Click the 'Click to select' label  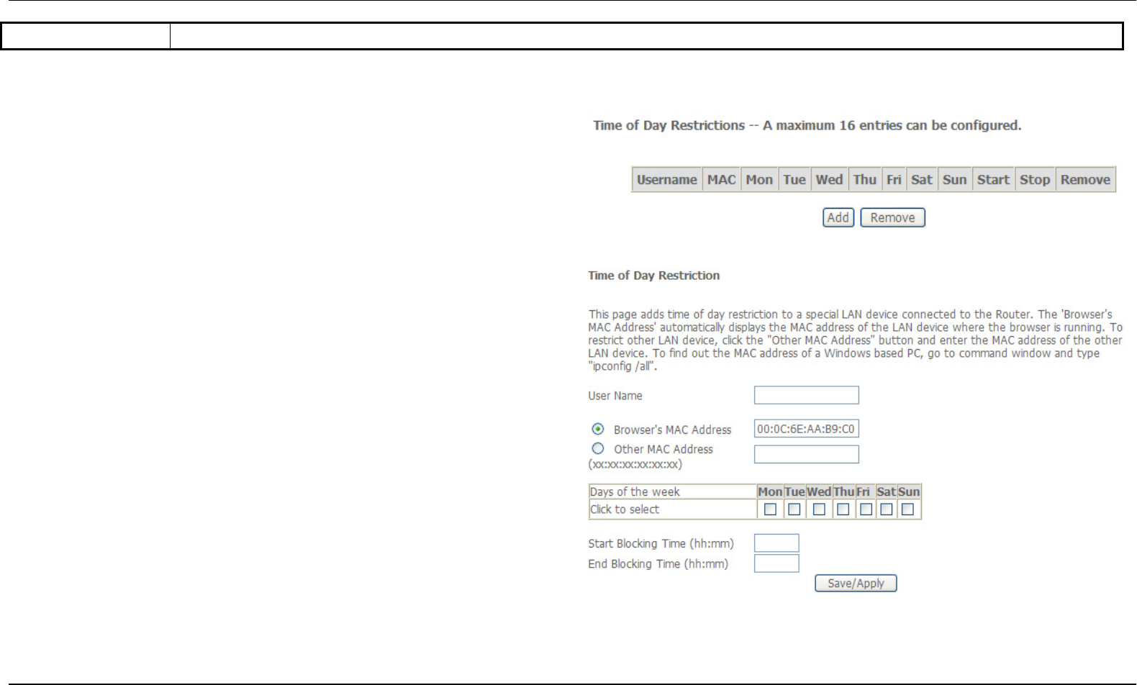625,509
